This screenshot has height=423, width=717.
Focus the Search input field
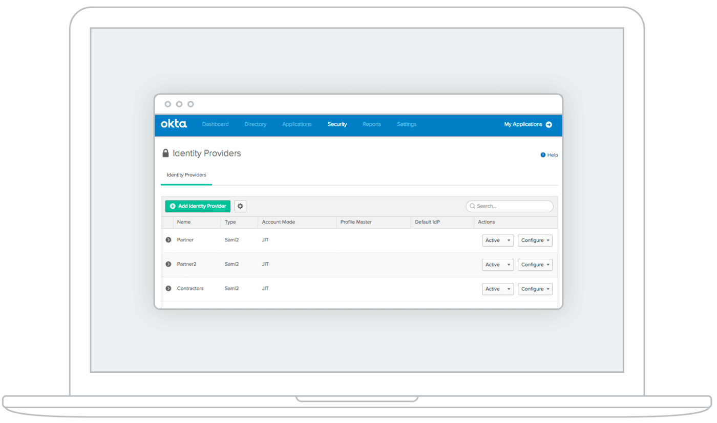(x=512, y=206)
